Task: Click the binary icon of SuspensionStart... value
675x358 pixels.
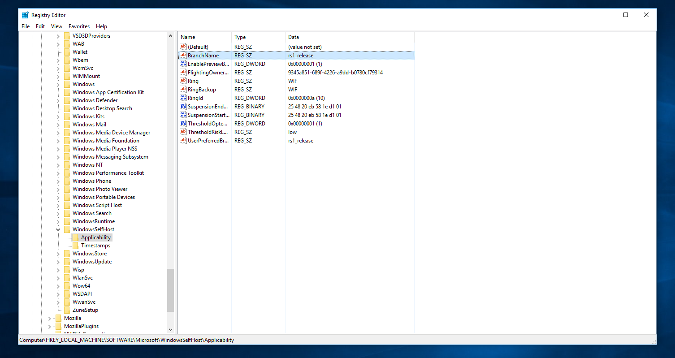Action: click(x=183, y=115)
